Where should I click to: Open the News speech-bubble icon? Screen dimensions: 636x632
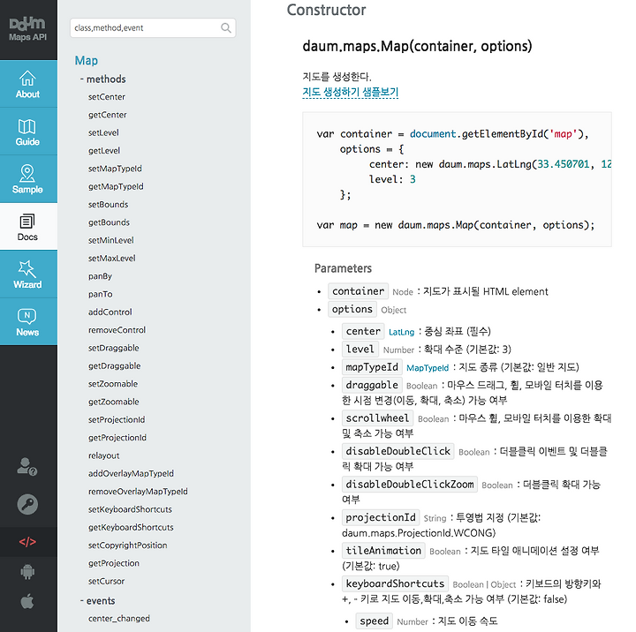tap(26, 316)
